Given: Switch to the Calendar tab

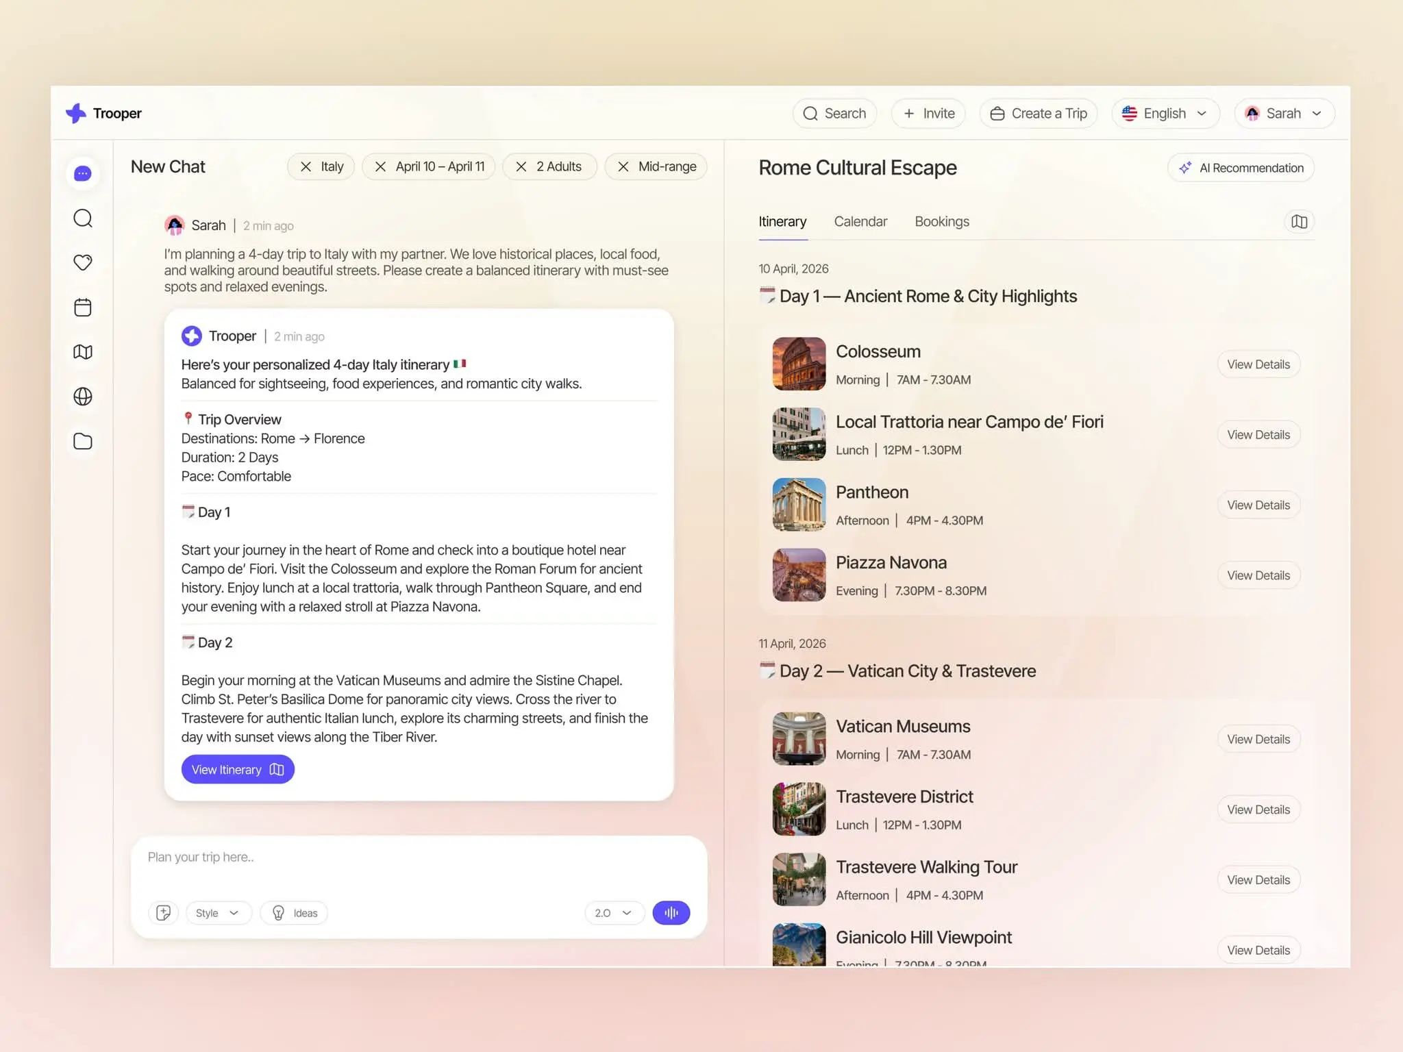Looking at the screenshot, I should click(860, 221).
